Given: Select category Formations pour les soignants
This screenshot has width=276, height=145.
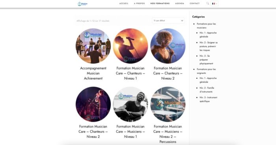Looking at the screenshot, I should (x=206, y=71).
